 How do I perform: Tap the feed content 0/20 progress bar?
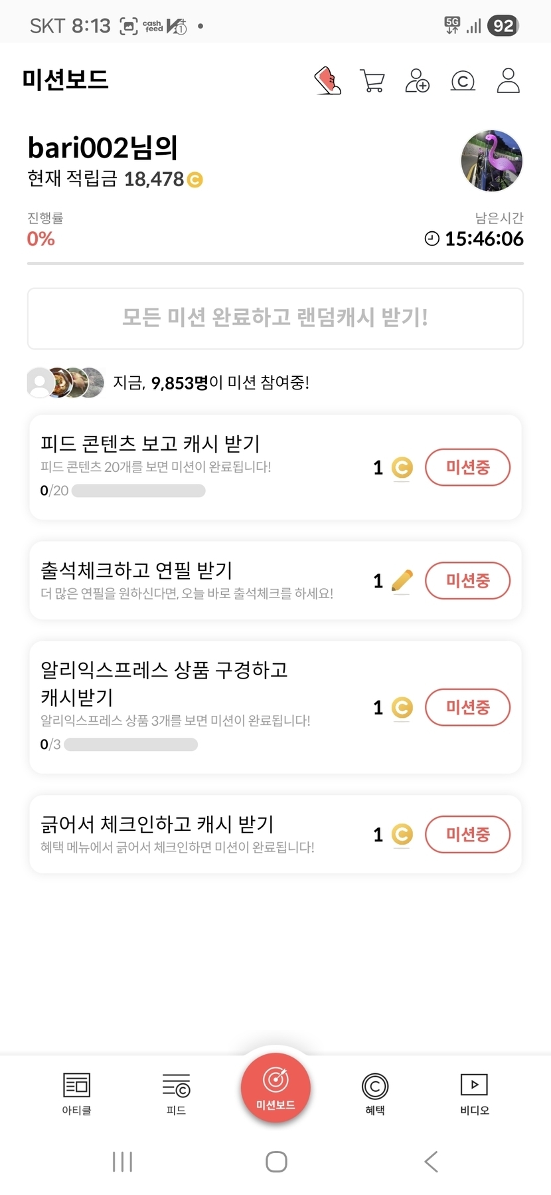tap(138, 491)
